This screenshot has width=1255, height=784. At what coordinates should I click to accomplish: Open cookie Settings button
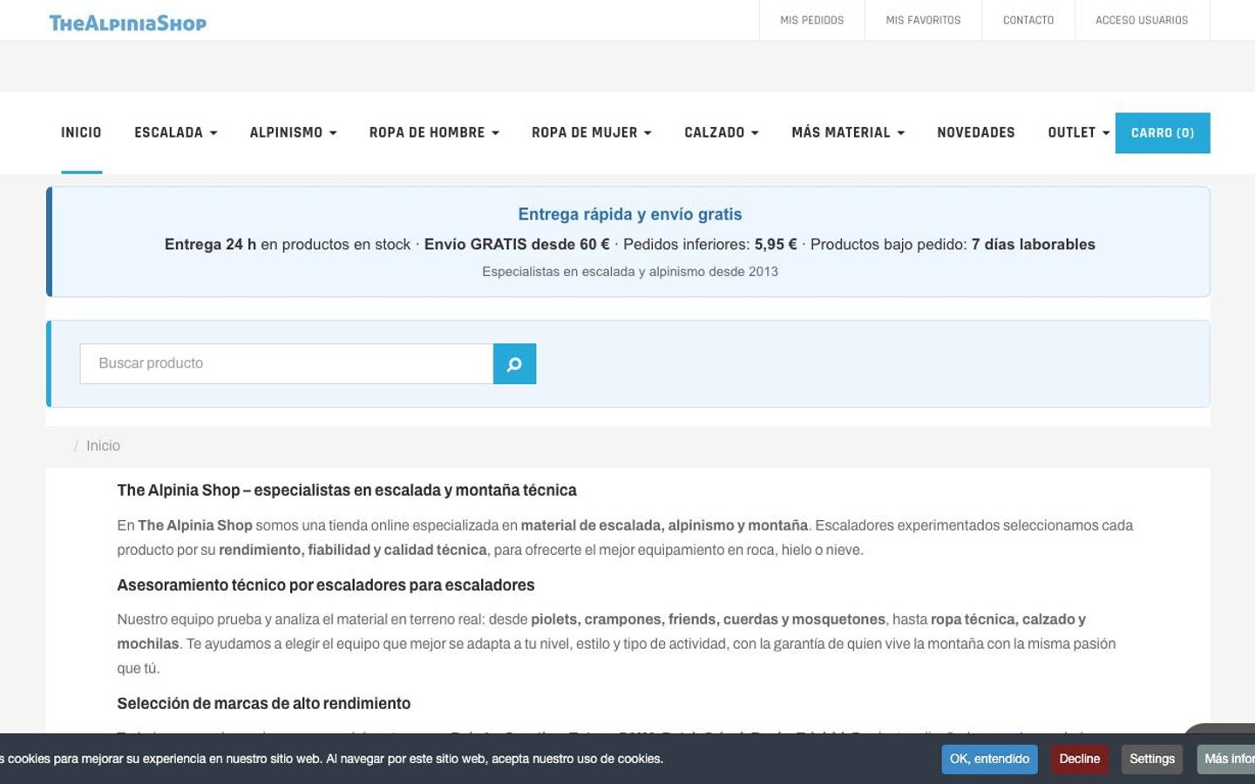click(1152, 760)
